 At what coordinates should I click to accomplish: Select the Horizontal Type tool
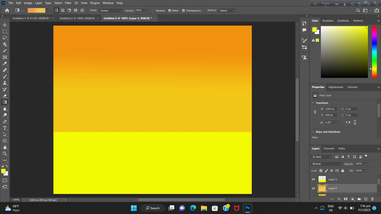pos(5,128)
